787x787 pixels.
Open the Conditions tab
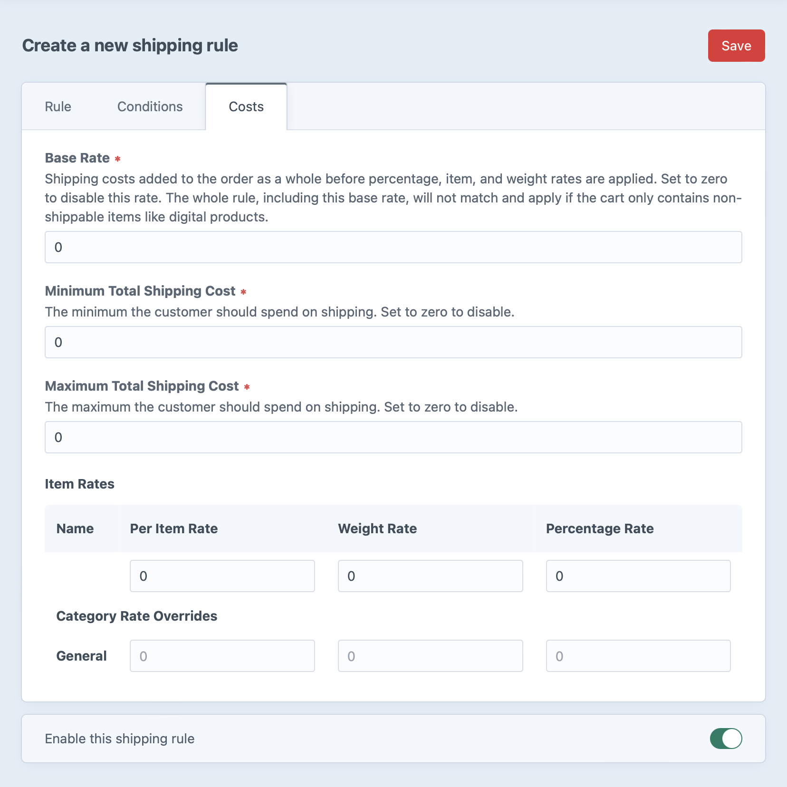(150, 106)
